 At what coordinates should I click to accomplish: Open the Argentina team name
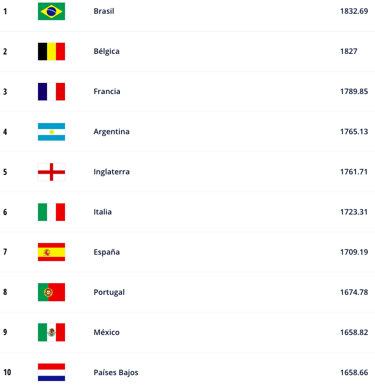(111, 132)
